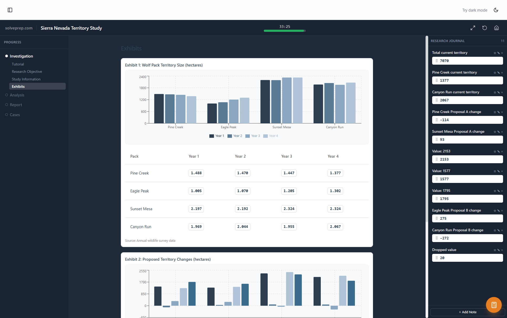Select the Pine Creek Year 4 value chip
Image resolution: width=507 pixels, height=318 pixels.
coord(335,173)
